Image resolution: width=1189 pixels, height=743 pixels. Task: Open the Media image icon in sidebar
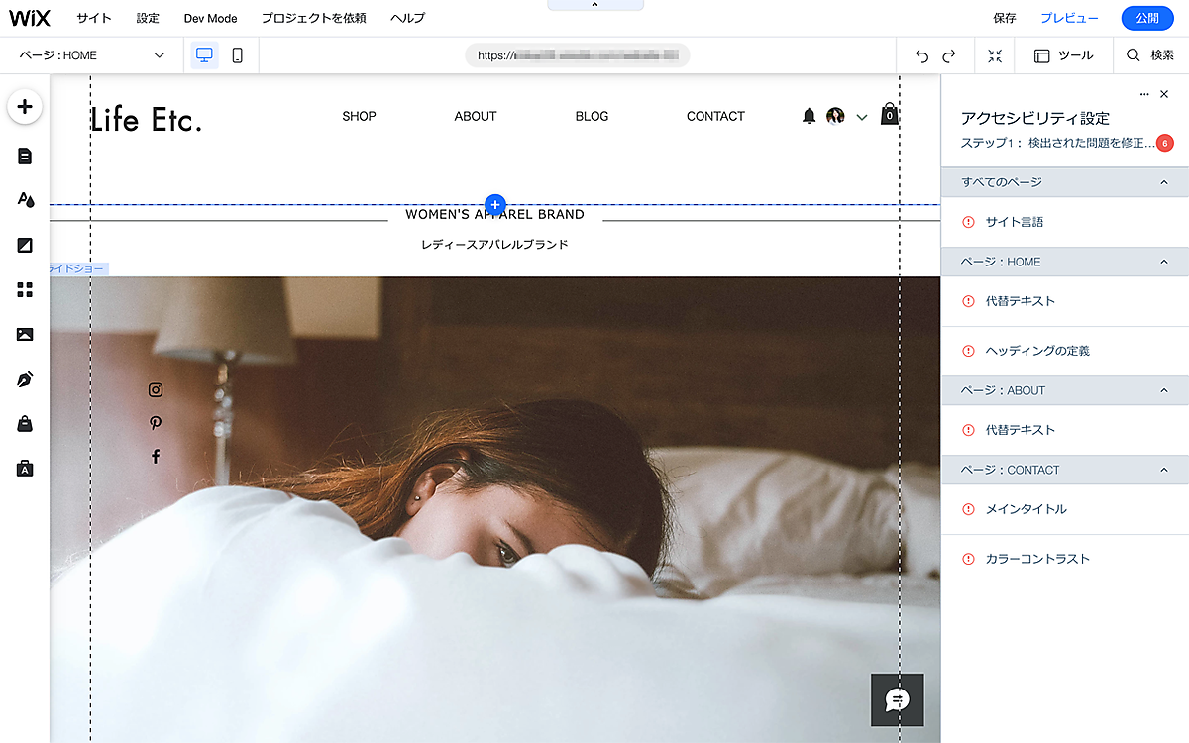point(25,335)
